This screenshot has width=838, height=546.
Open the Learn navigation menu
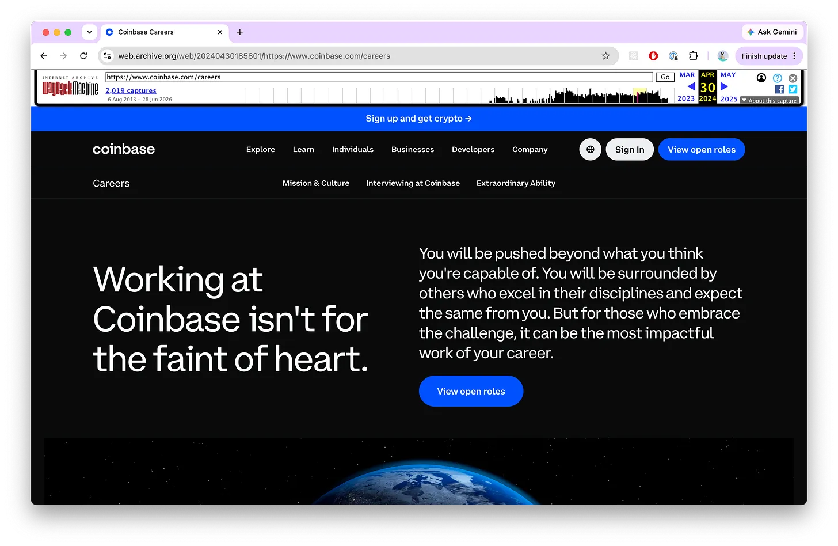click(x=303, y=149)
